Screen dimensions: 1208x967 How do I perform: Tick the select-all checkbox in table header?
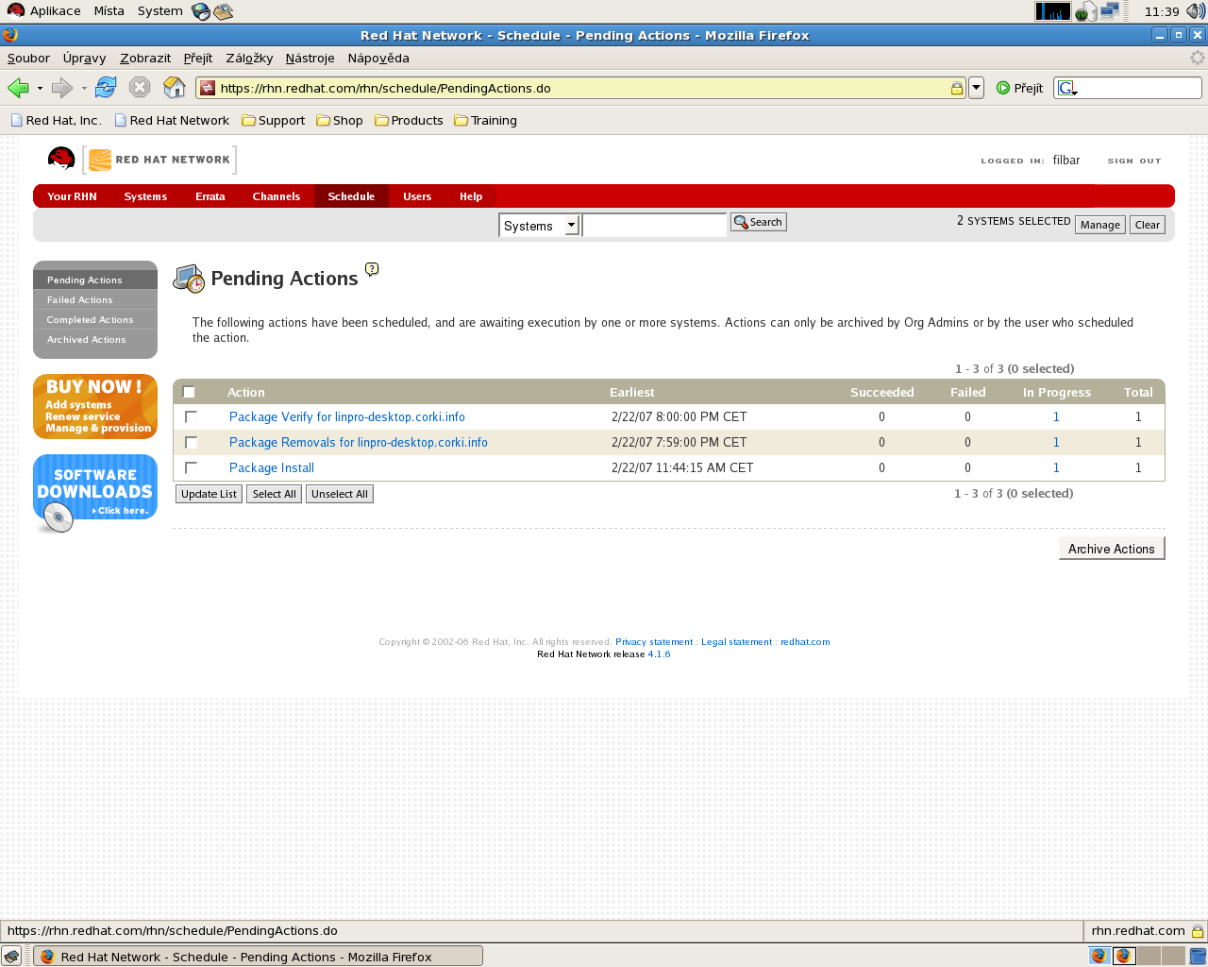tap(189, 392)
